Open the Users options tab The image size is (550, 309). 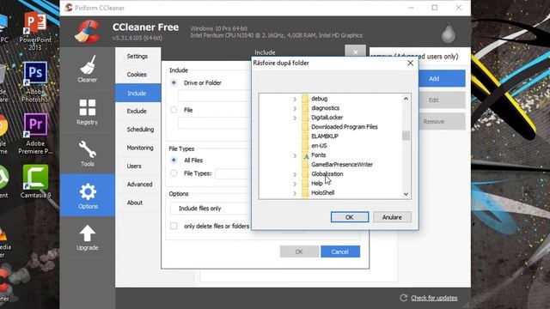pos(137,166)
